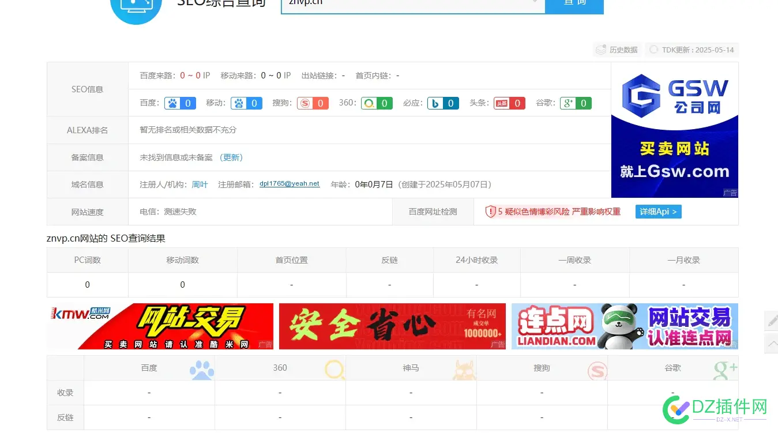The image size is (778, 433).
Task: Open the domain input dropdown arrow
Action: click(535, 2)
